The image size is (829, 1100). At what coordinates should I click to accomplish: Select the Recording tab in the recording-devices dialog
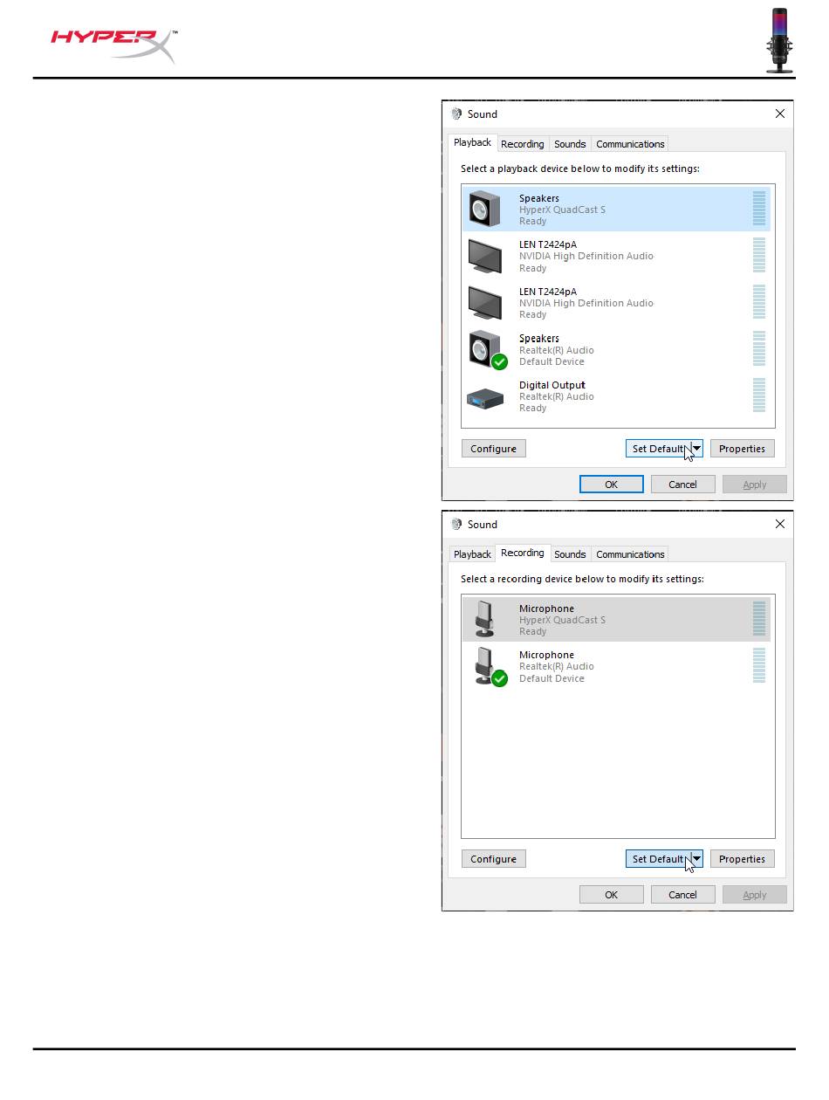pos(523,553)
